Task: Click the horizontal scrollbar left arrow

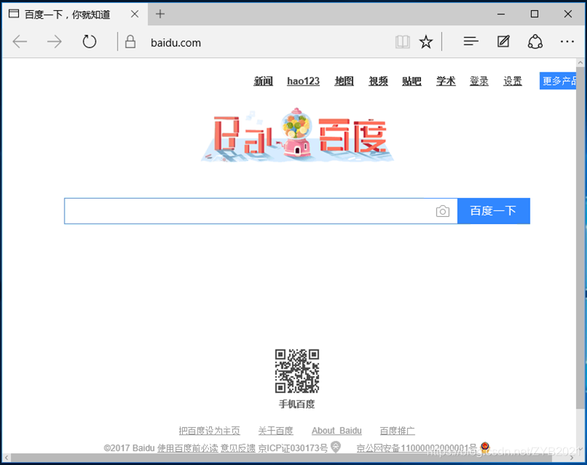Action: point(7,458)
